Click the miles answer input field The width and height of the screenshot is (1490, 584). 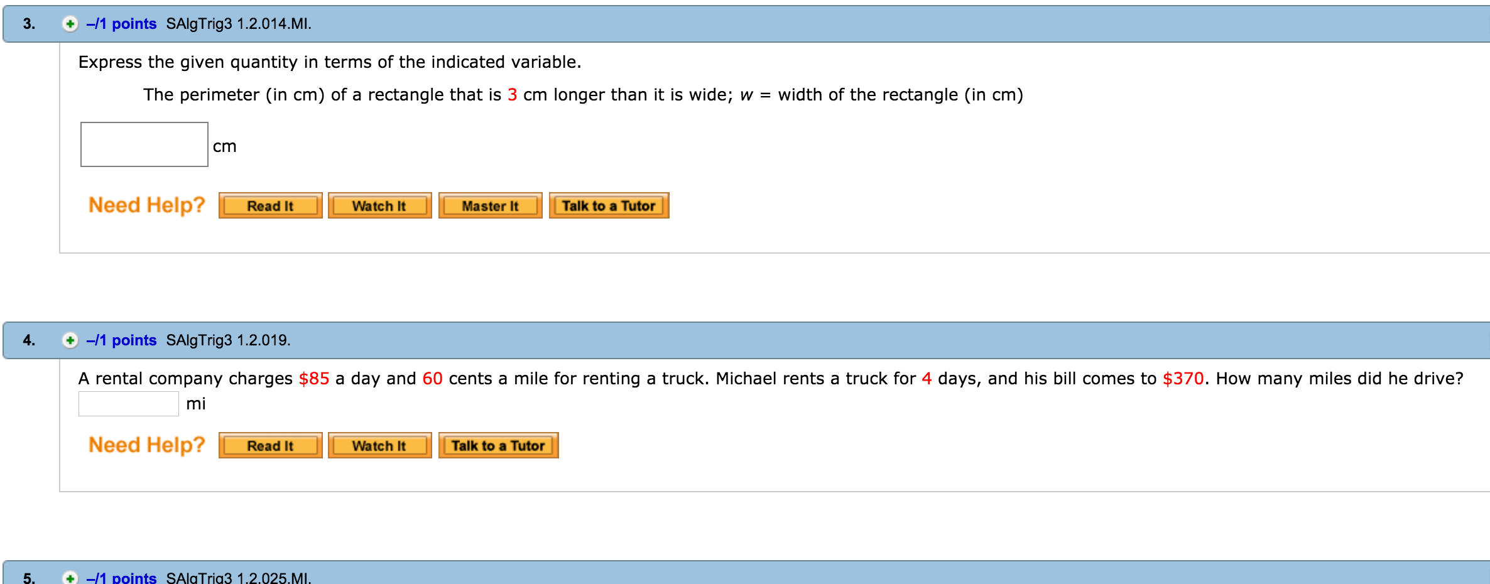(129, 404)
